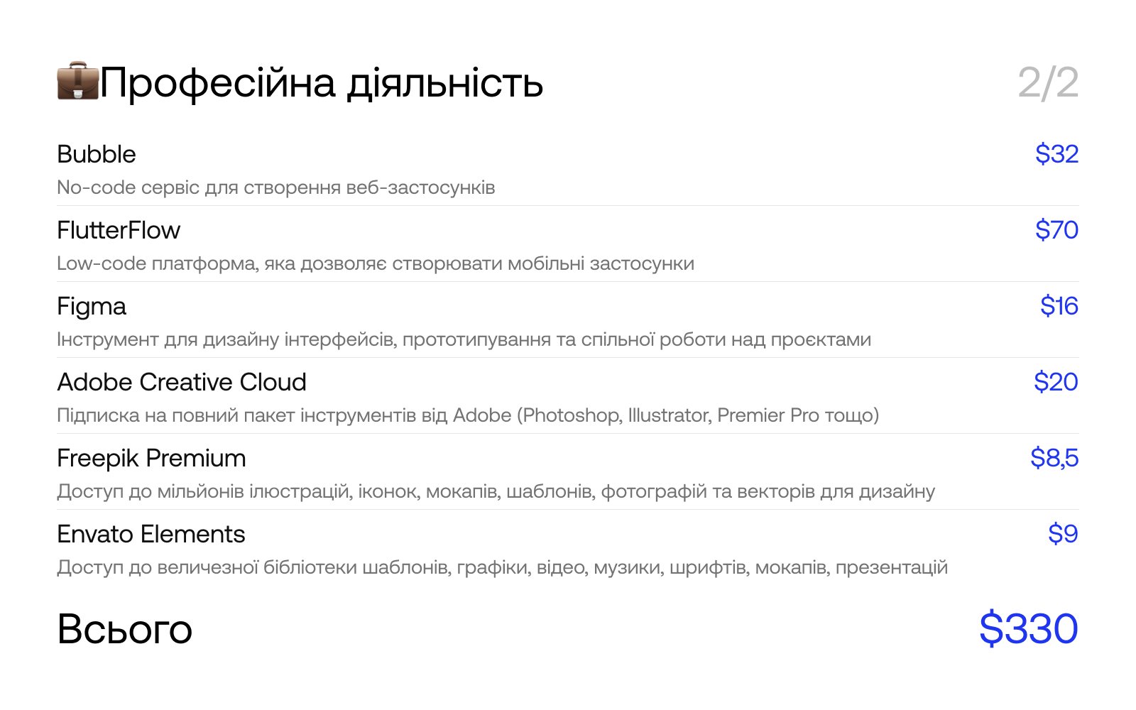Click the Всього total label

[125, 629]
